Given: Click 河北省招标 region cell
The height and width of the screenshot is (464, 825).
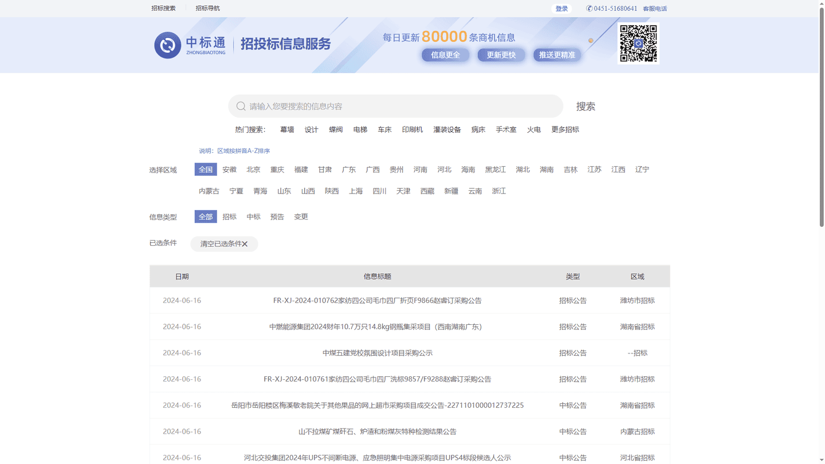Looking at the screenshot, I should pyautogui.click(x=637, y=458).
